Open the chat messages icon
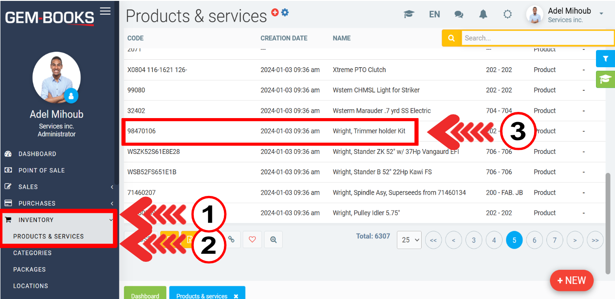The height and width of the screenshot is (299, 615). (459, 14)
